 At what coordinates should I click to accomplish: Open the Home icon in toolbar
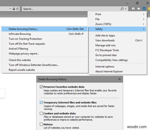point(133,9)
